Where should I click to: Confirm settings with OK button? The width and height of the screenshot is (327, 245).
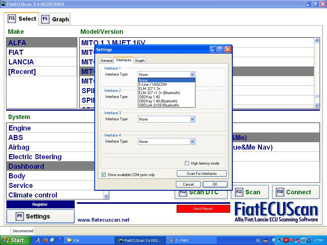215,184
